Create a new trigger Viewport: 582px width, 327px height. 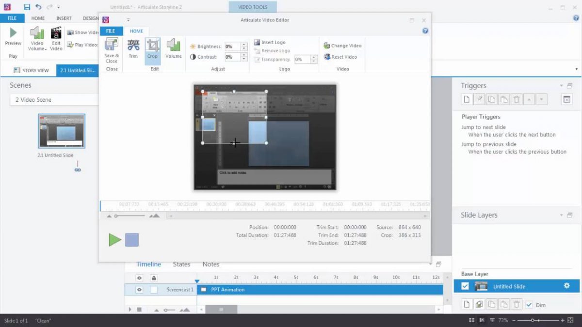(x=466, y=99)
